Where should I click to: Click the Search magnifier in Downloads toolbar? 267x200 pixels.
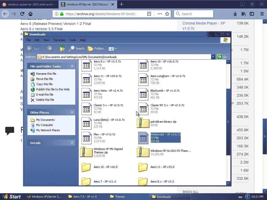pyautogui.click(x=76, y=48)
